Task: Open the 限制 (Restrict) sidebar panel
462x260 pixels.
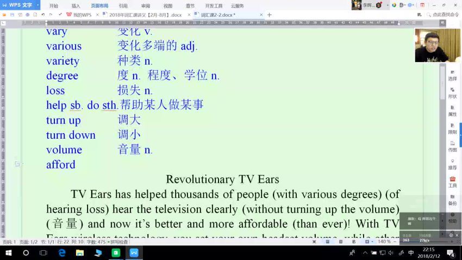Action: (x=452, y=129)
